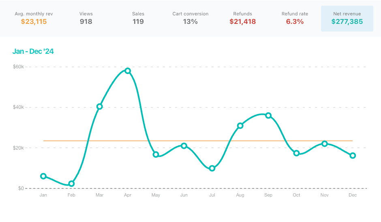Switch to the Refund rate tab
The height and width of the screenshot is (222, 381).
(x=295, y=18)
